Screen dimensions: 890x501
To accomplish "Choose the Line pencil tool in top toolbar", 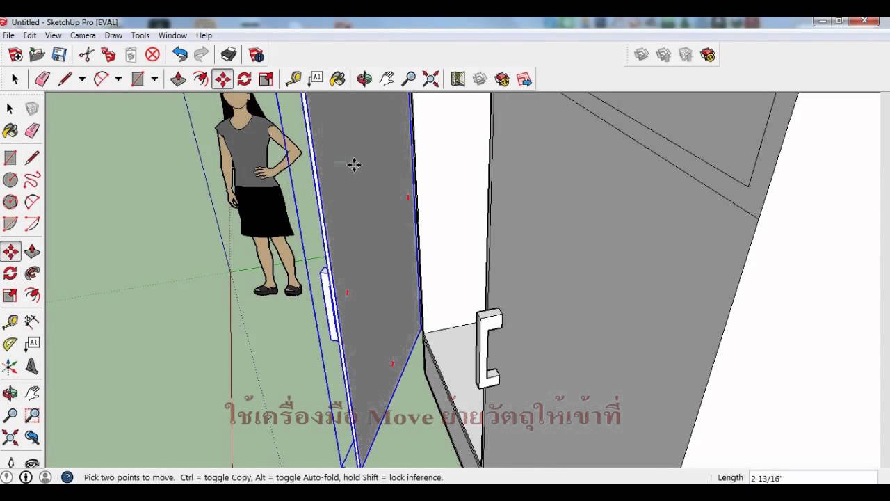I will [x=65, y=79].
